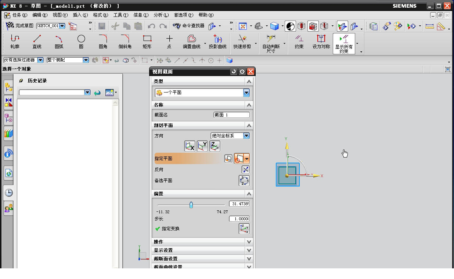
Task: Close the 视图截面 dialog
Action: click(x=251, y=72)
